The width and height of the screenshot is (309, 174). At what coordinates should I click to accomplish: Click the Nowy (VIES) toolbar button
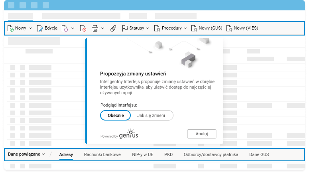click(x=242, y=28)
